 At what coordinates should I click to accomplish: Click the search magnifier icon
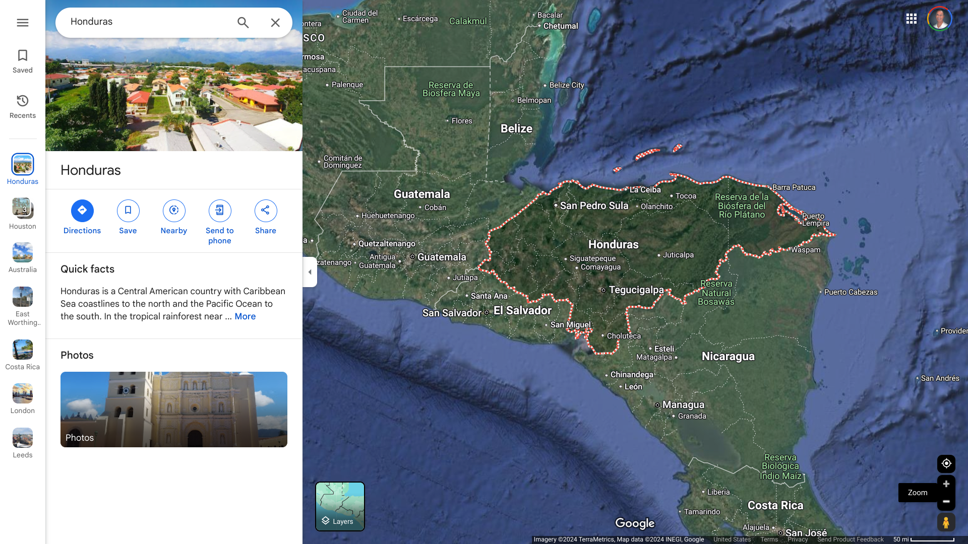[243, 23]
